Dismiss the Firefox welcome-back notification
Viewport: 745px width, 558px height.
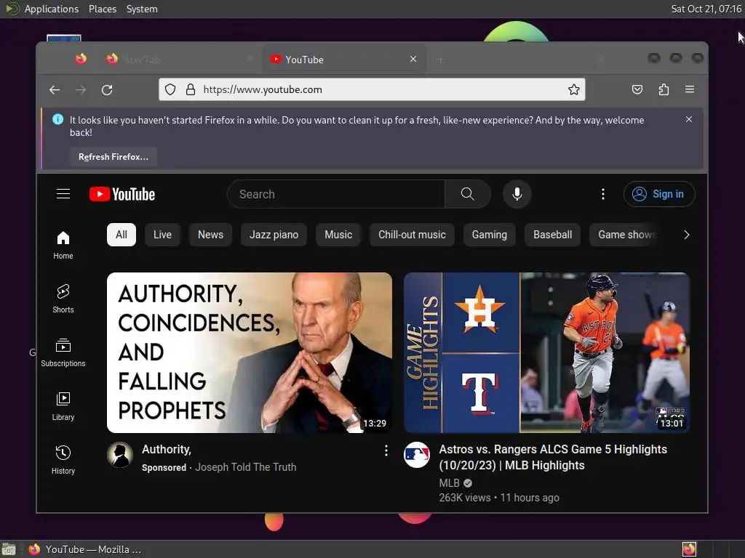point(688,120)
